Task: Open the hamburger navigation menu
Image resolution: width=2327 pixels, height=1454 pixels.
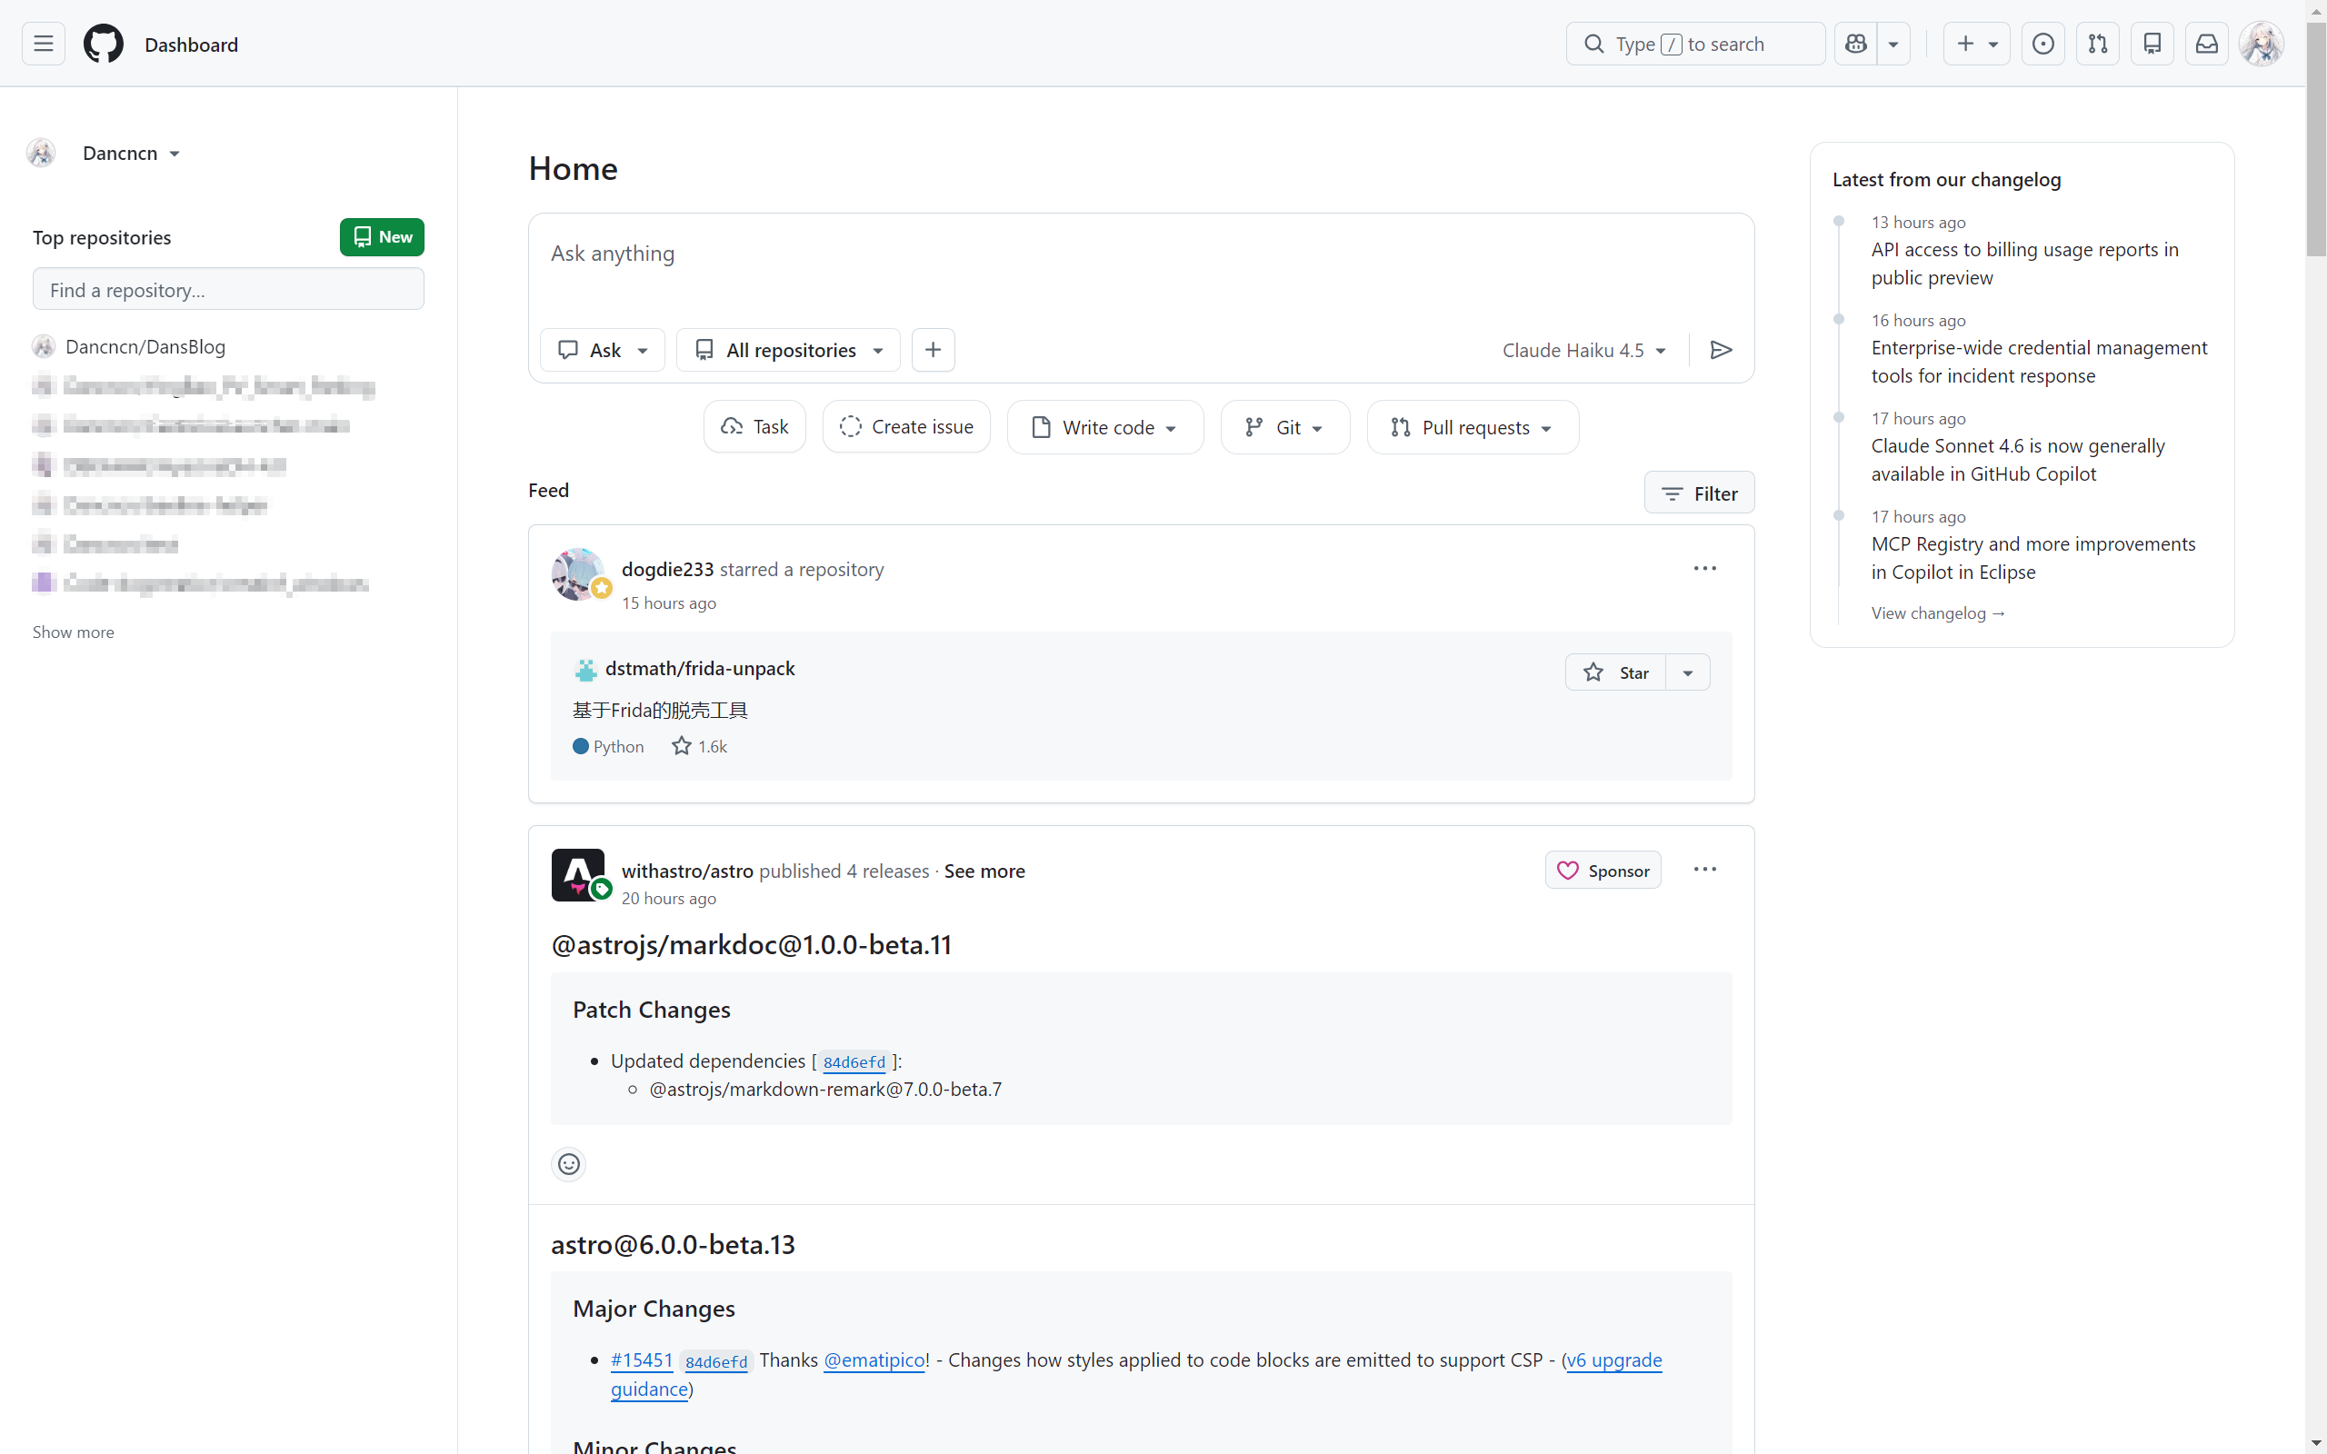Action: click(x=43, y=44)
